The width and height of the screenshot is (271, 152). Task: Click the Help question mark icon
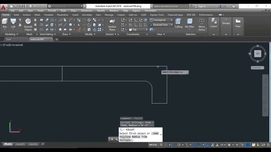point(234,6)
